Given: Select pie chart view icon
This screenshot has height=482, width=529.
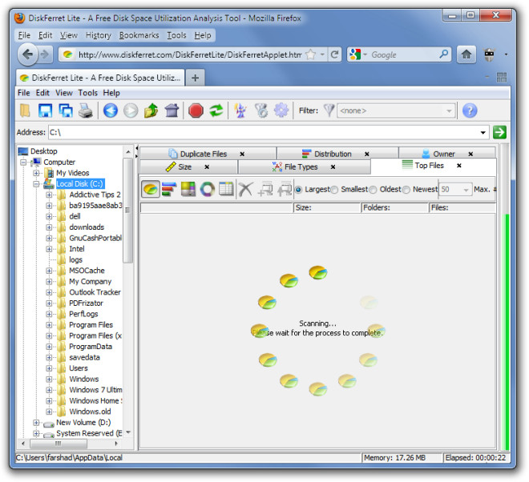Looking at the screenshot, I should 151,189.
